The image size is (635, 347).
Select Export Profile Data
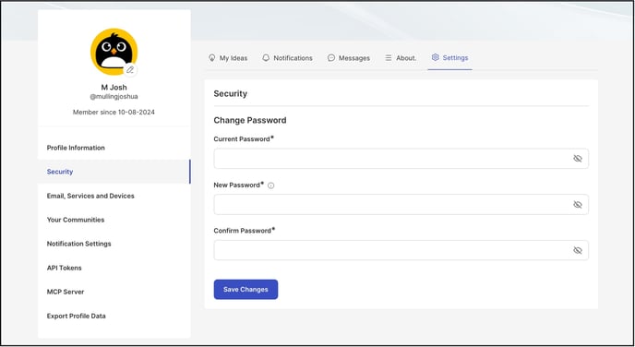click(114, 316)
